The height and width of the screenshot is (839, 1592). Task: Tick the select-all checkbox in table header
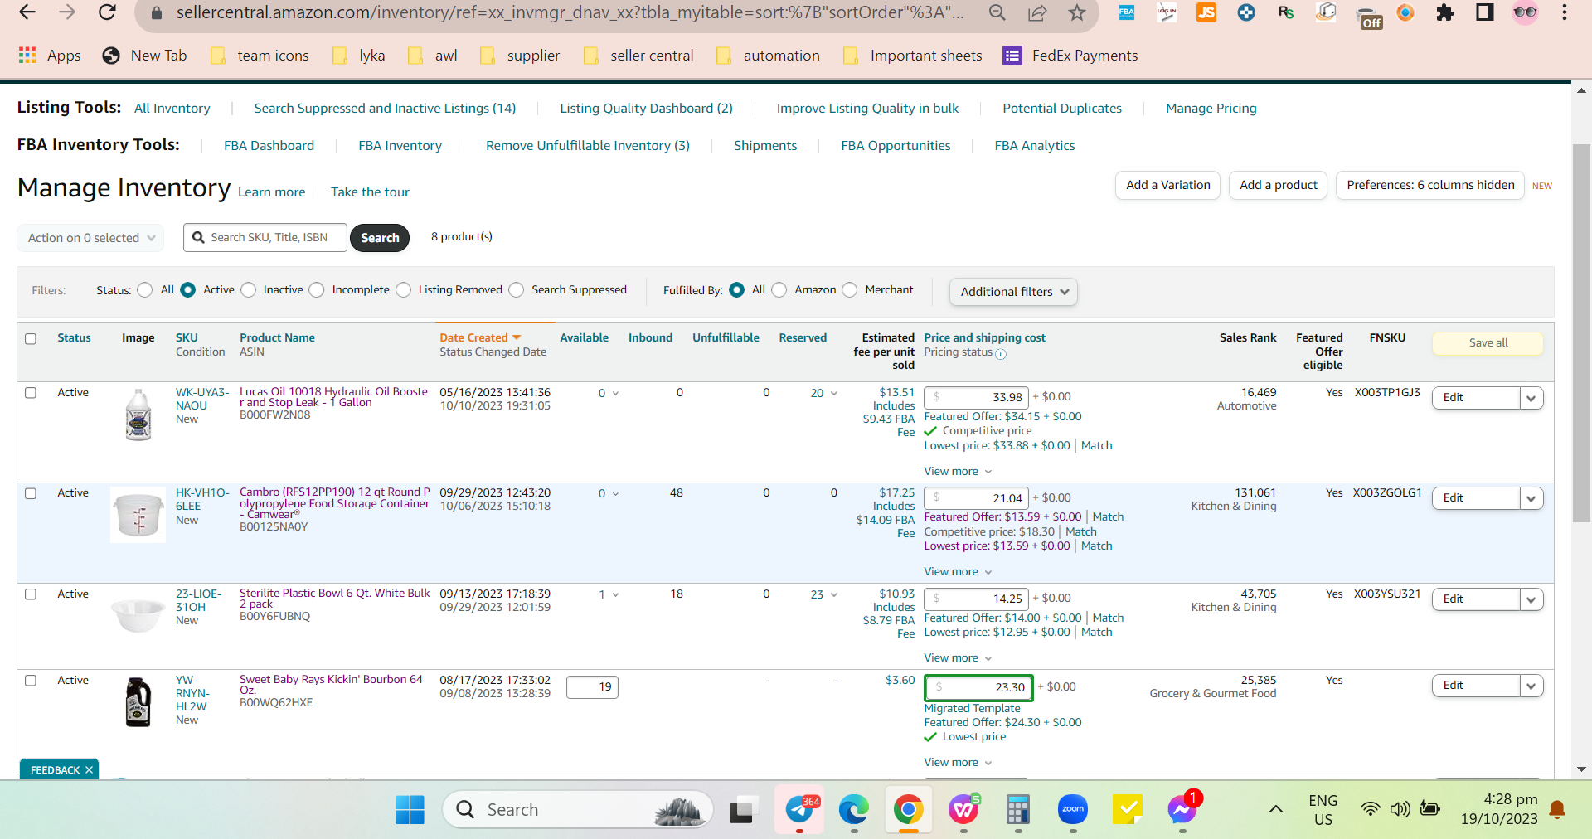[x=31, y=338]
